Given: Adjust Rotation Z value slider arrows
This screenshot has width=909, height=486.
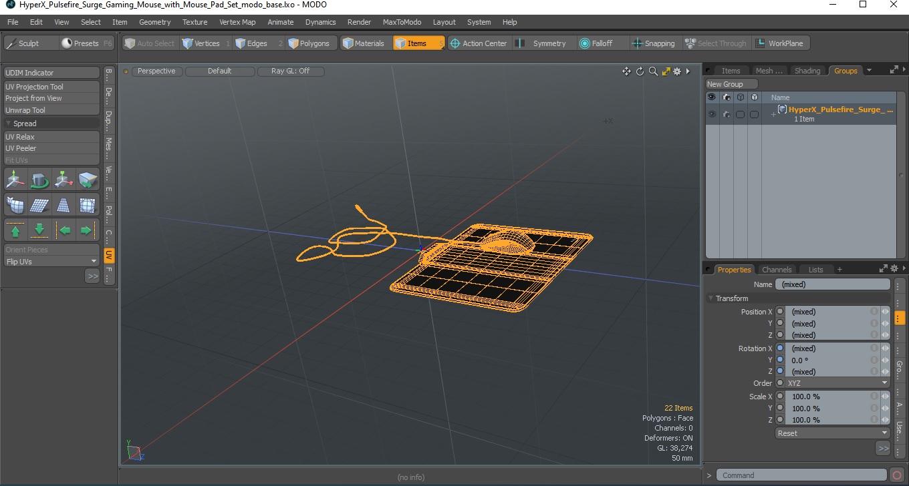Looking at the screenshot, I should pyautogui.click(x=885, y=372).
